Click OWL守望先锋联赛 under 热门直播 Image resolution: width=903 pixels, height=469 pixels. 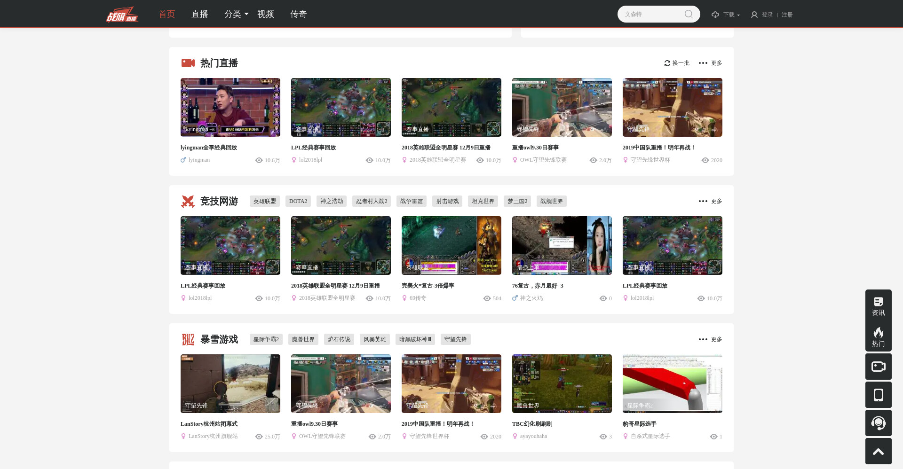[543, 160]
